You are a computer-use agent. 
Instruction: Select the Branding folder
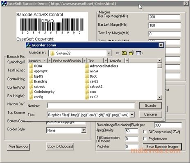click(38, 81)
